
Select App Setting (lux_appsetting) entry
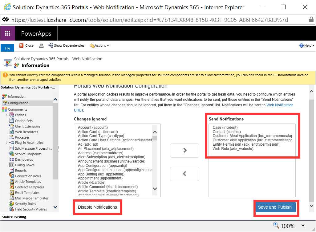[101, 174]
